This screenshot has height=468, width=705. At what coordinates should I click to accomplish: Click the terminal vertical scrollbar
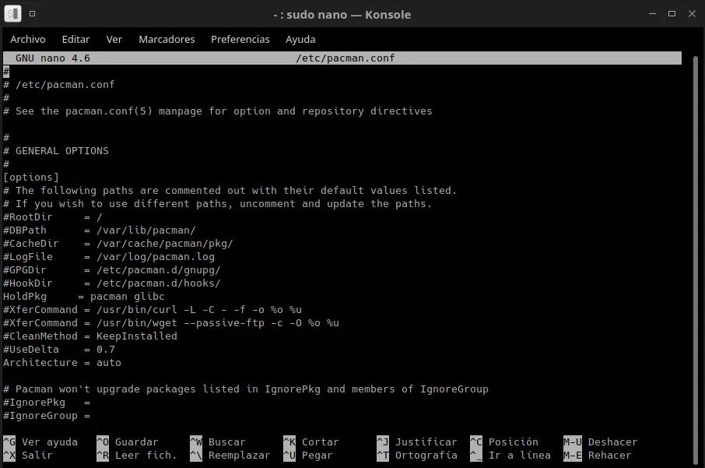point(696,259)
